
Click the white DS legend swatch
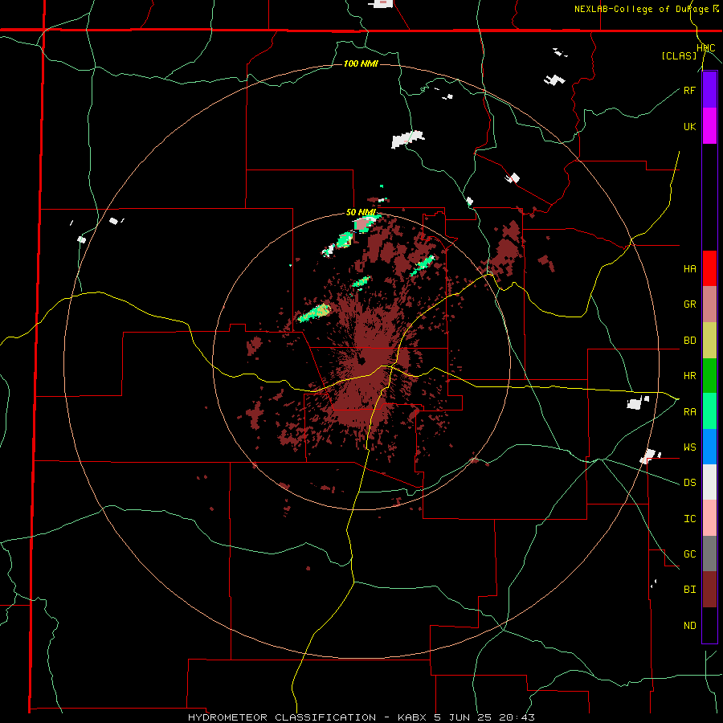tap(709, 482)
